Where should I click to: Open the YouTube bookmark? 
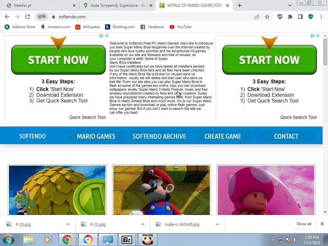pyautogui.click(x=181, y=27)
